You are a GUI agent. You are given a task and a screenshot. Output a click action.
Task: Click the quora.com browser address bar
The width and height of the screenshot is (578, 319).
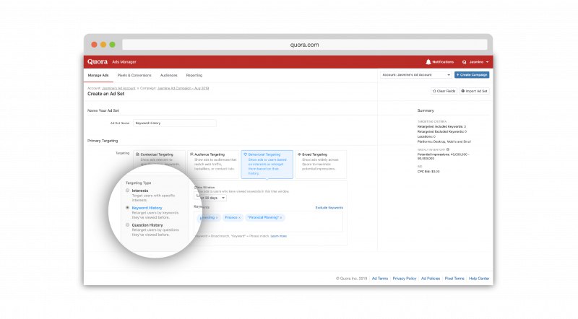click(x=304, y=45)
